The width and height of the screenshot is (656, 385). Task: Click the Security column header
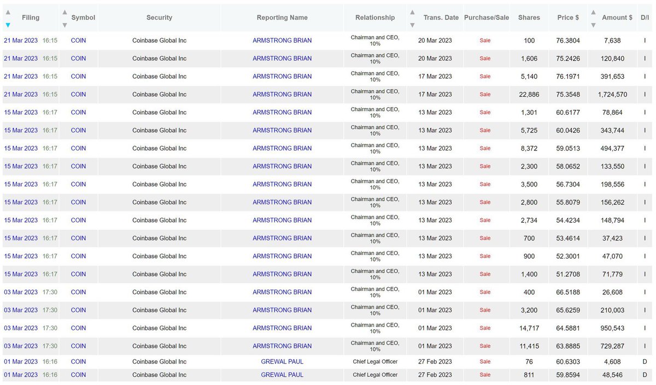click(x=160, y=17)
